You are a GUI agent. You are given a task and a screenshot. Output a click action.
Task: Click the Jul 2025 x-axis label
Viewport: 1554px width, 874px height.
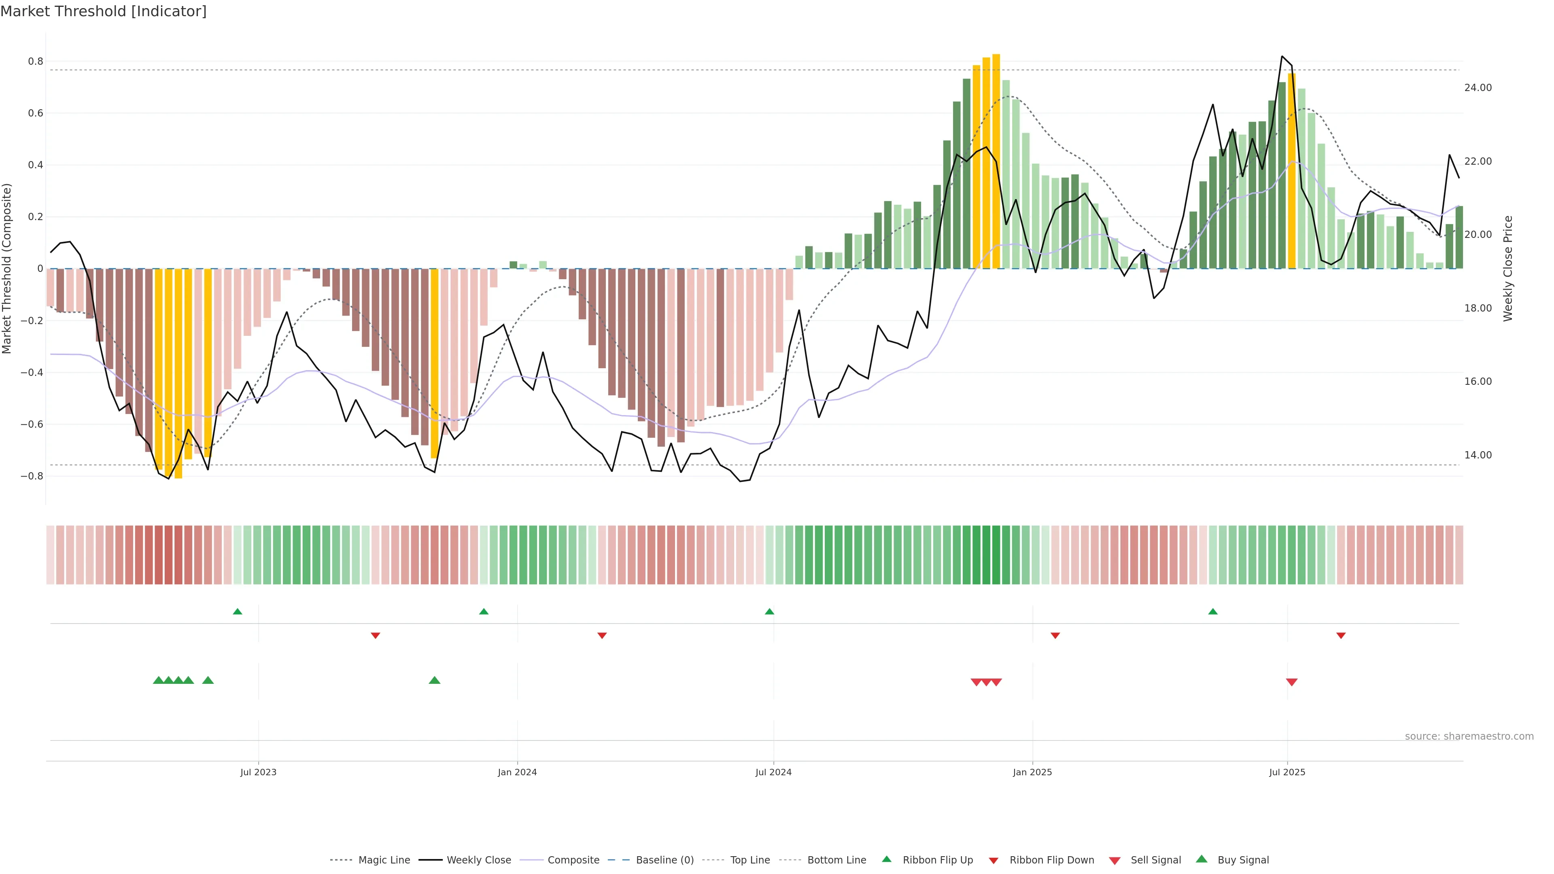[1287, 772]
